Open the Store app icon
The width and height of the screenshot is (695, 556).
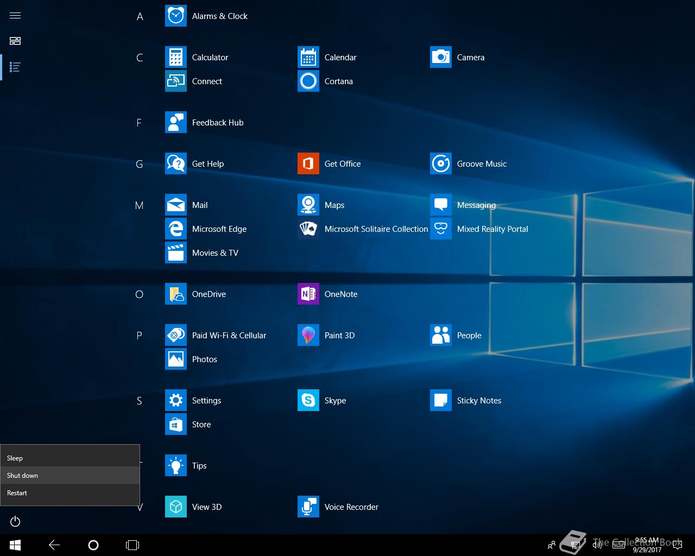[x=176, y=424]
